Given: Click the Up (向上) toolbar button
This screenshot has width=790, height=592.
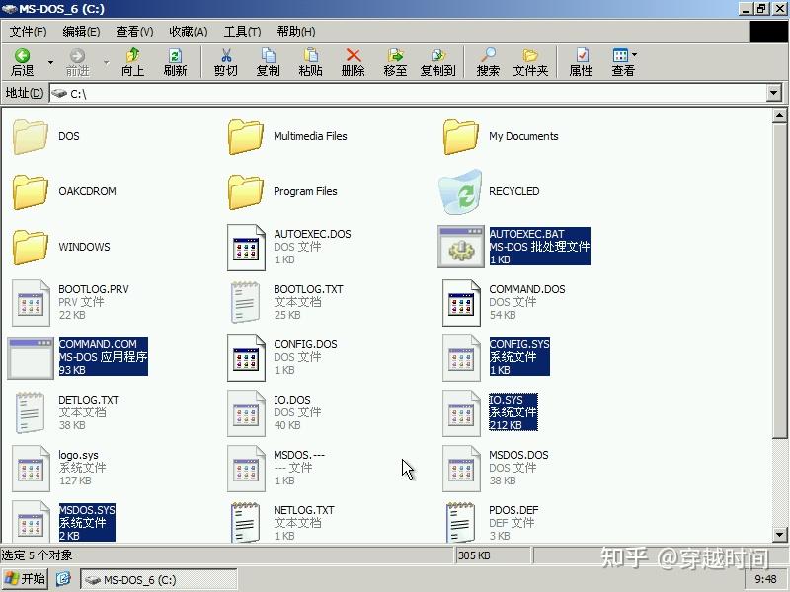Looking at the screenshot, I should pos(133,62).
